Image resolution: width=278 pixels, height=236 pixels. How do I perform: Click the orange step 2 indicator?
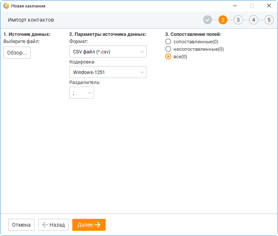pos(223,20)
